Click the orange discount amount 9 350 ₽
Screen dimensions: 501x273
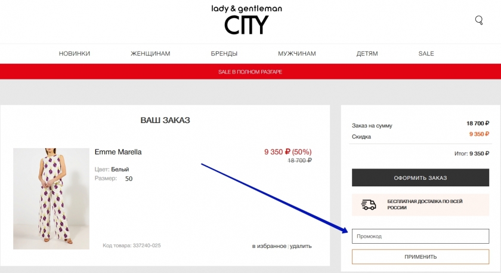tap(479, 134)
